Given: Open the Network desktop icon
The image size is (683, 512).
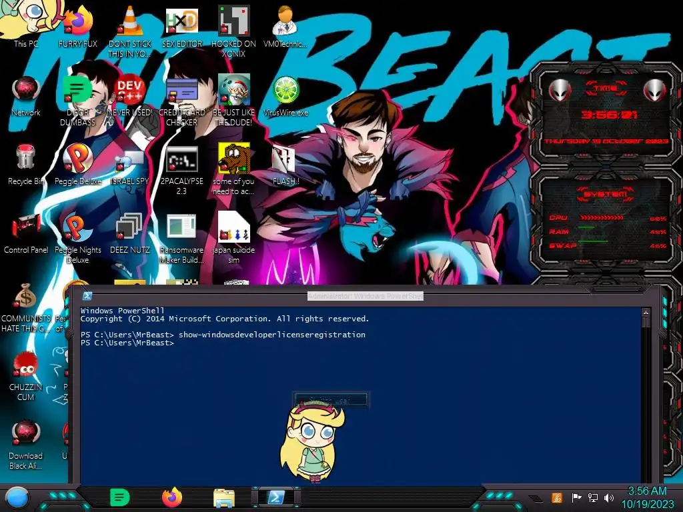Looking at the screenshot, I should (26, 96).
